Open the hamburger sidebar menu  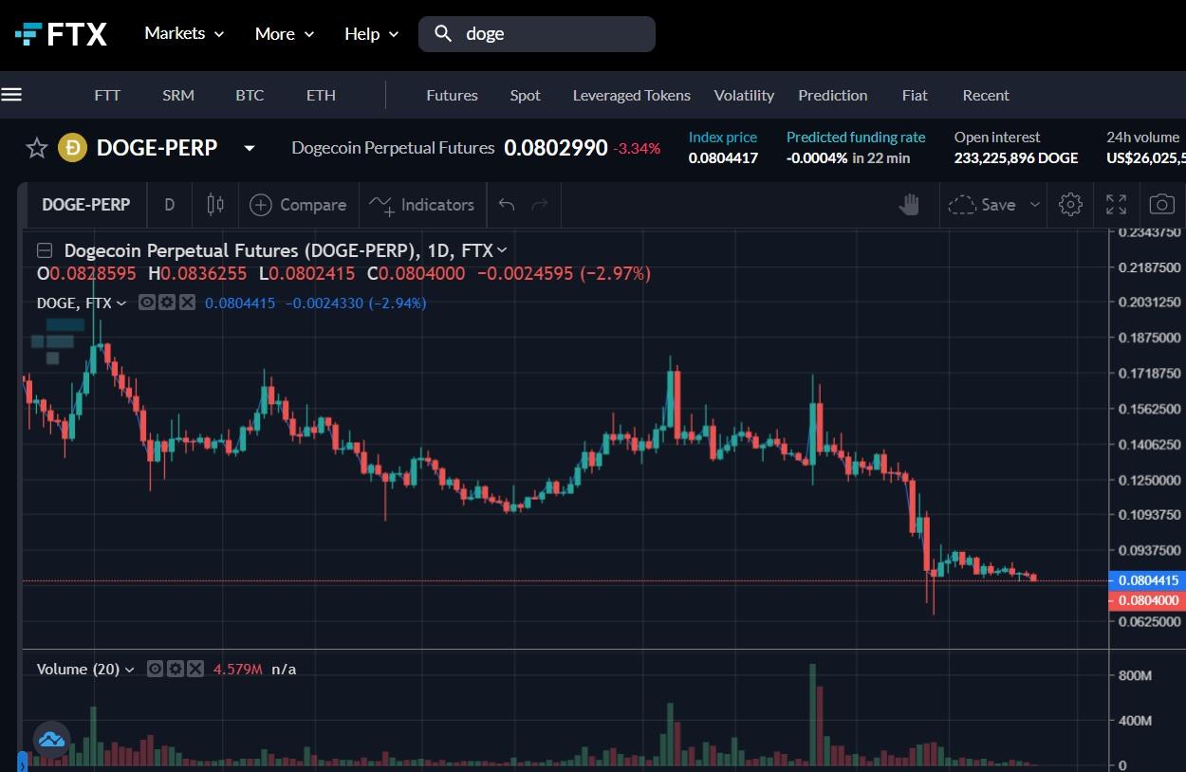pos(11,95)
